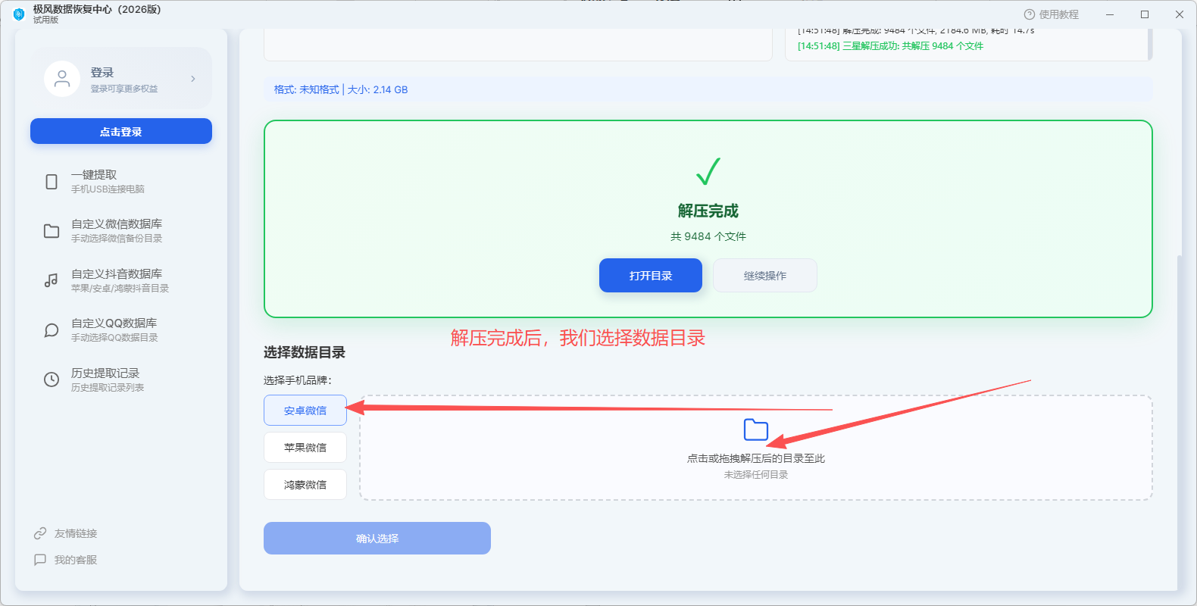Click 登录可享更多权益 text

(124, 89)
